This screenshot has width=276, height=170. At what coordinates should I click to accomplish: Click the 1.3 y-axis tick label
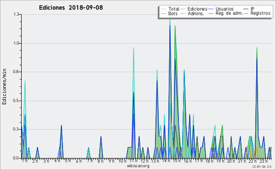click(x=16, y=14)
